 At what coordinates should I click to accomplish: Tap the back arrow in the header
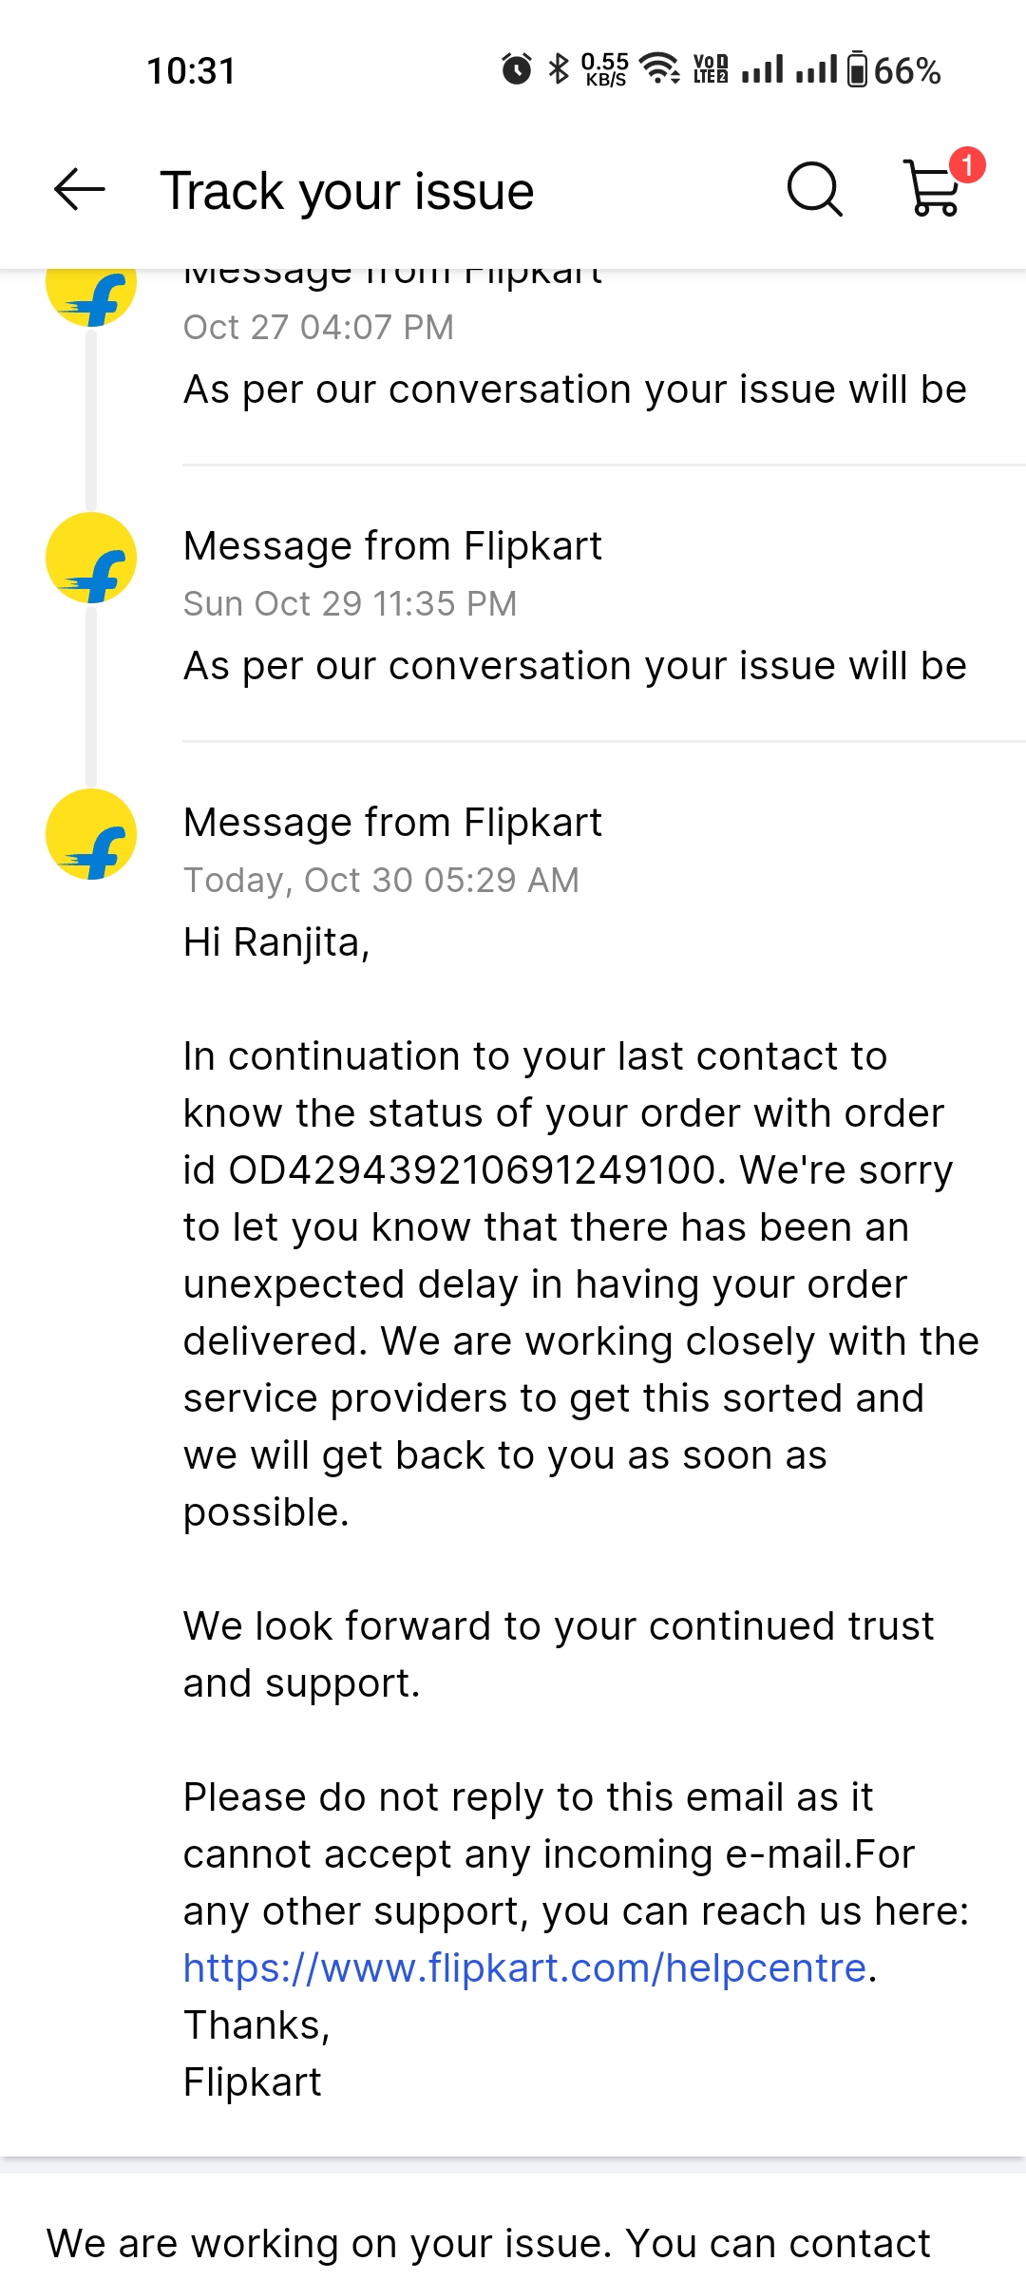pyautogui.click(x=80, y=190)
